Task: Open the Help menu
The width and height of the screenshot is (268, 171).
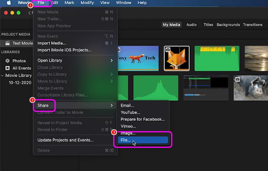Action: pos(142,3)
